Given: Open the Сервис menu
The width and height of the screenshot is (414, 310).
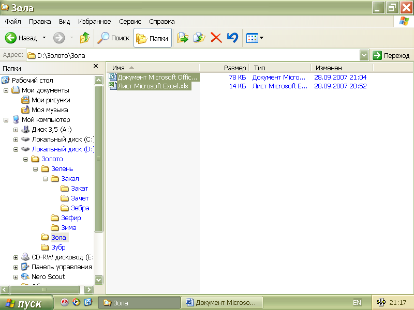Looking at the screenshot, I should click(130, 22).
